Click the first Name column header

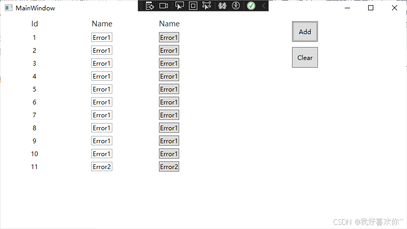(x=101, y=24)
